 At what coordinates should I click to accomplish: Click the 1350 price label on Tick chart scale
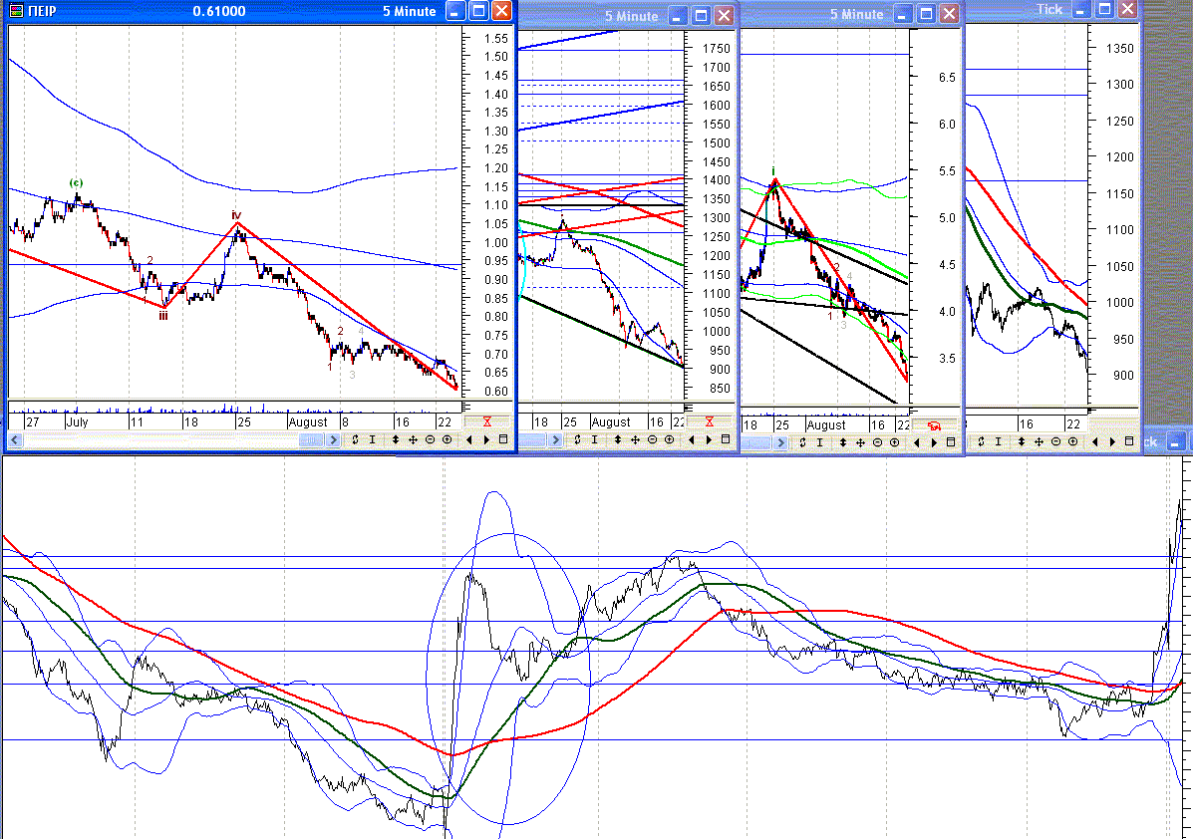click(1120, 48)
